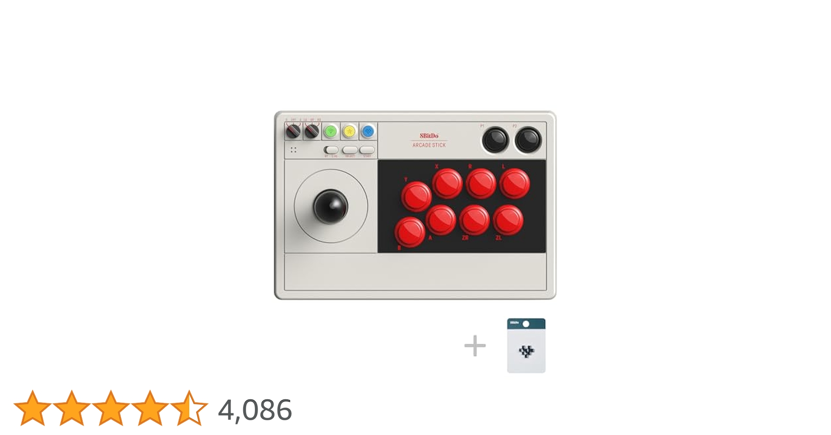Click the first orange rating star
Image resolution: width=831 pixels, height=435 pixels.
click(33, 408)
